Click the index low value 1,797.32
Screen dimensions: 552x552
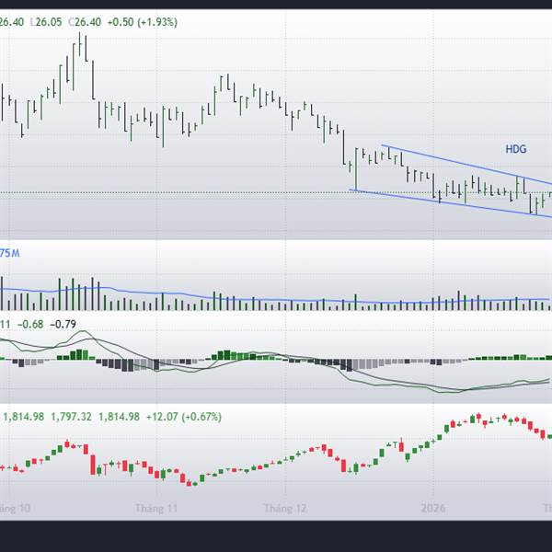coord(71,417)
